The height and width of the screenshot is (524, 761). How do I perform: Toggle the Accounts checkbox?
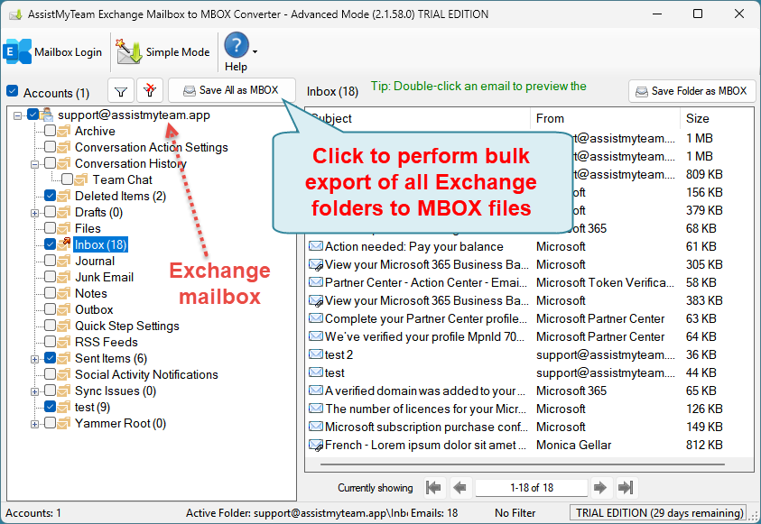click(13, 92)
